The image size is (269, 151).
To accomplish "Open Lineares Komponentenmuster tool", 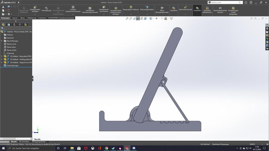I will coord(73,9).
